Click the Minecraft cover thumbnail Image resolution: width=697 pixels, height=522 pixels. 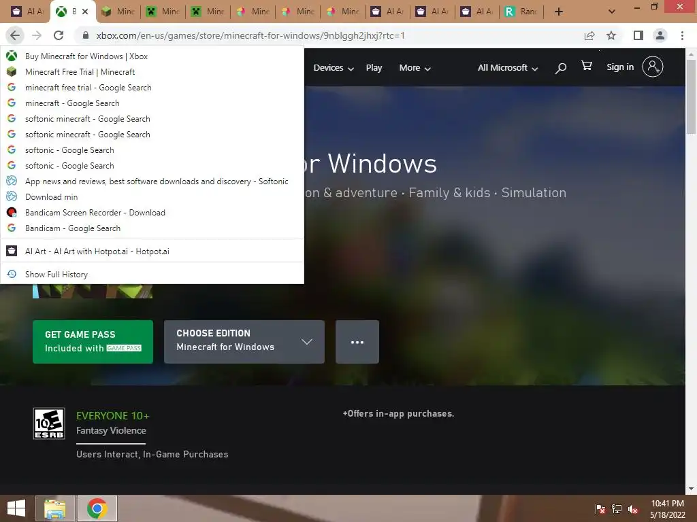pyautogui.click(x=93, y=291)
